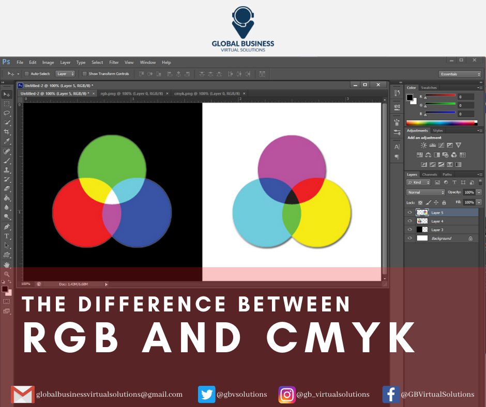The height and width of the screenshot is (407, 486).
Task: Switch to the rgb.png document tab
Action: (132, 93)
